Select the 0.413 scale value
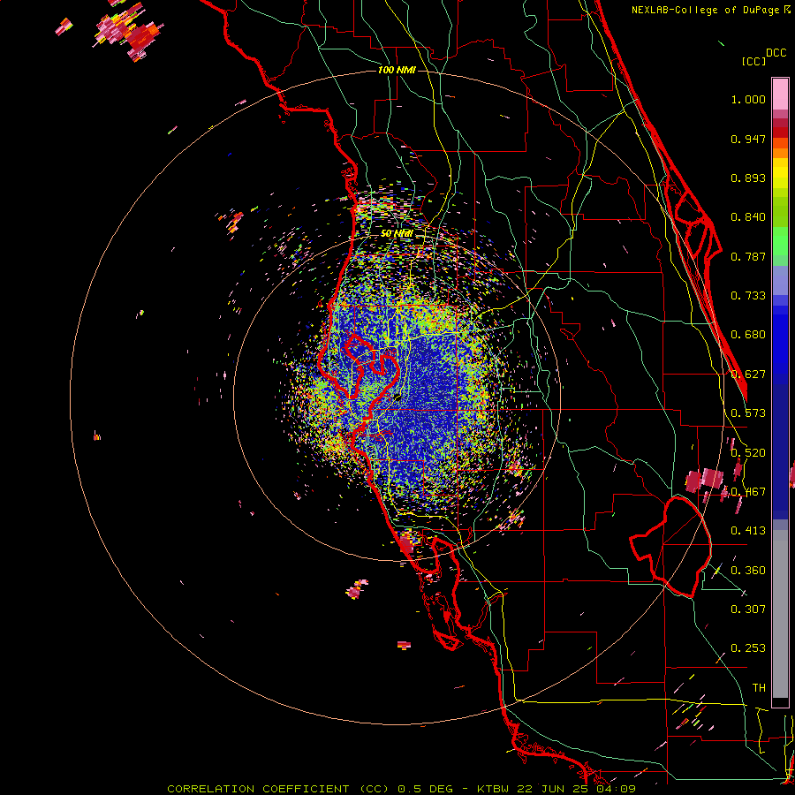Screen dimensions: 795x795 [748, 531]
